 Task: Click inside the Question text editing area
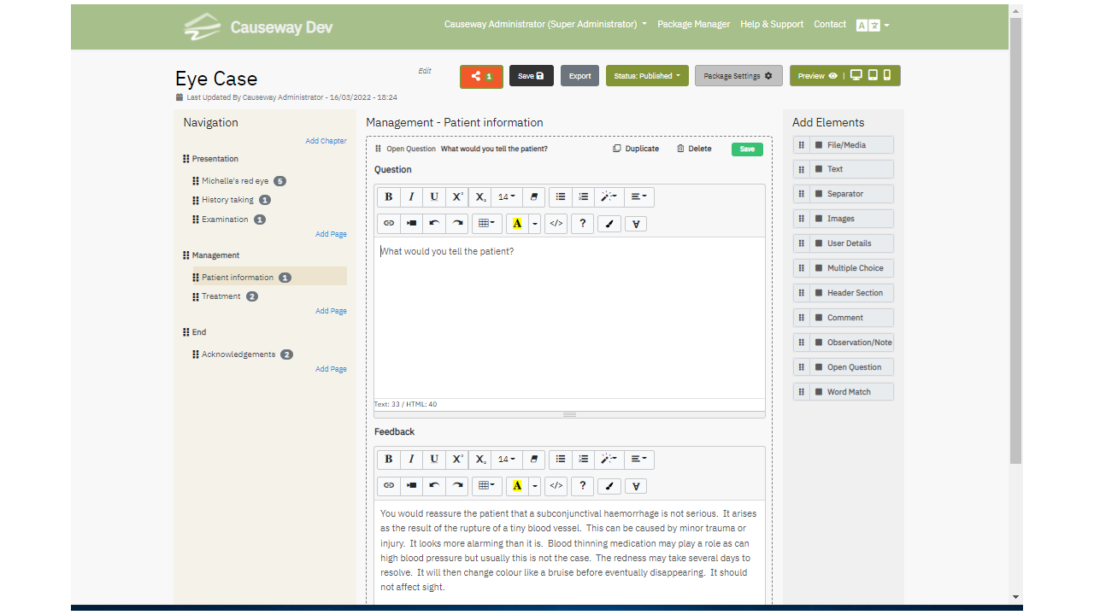pos(569,316)
